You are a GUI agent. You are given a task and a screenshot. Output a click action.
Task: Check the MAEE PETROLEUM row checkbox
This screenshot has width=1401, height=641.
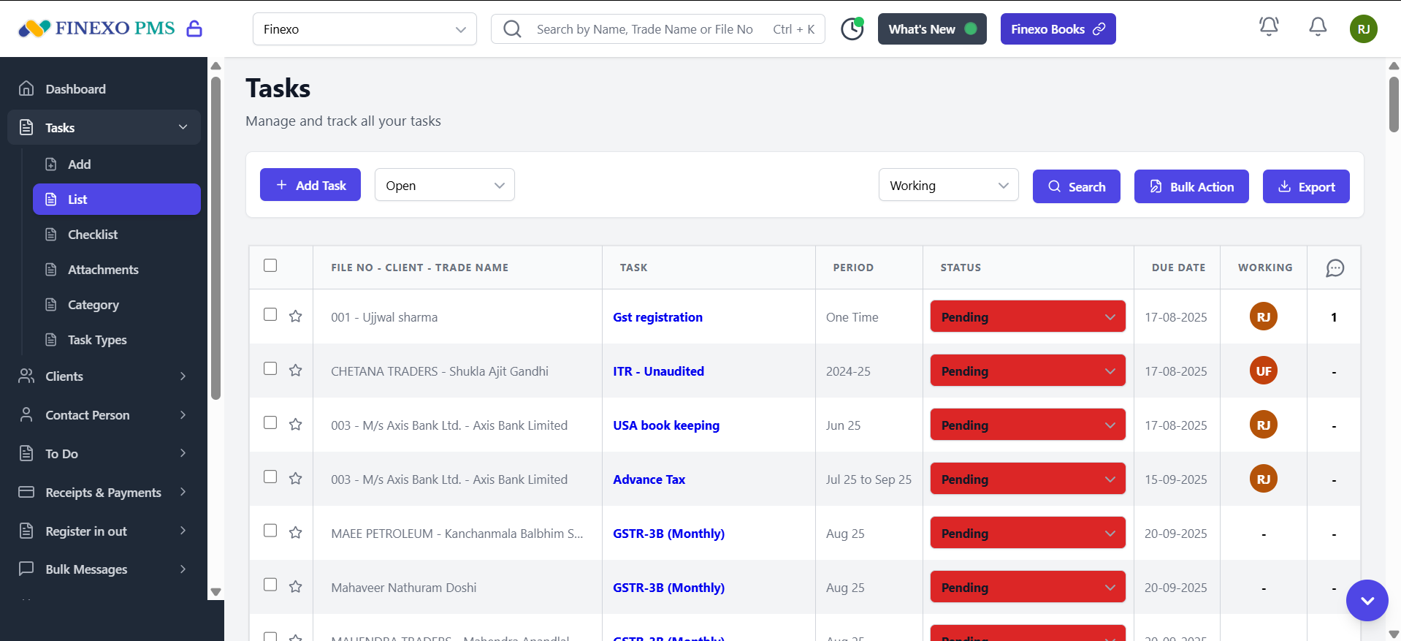[270, 531]
